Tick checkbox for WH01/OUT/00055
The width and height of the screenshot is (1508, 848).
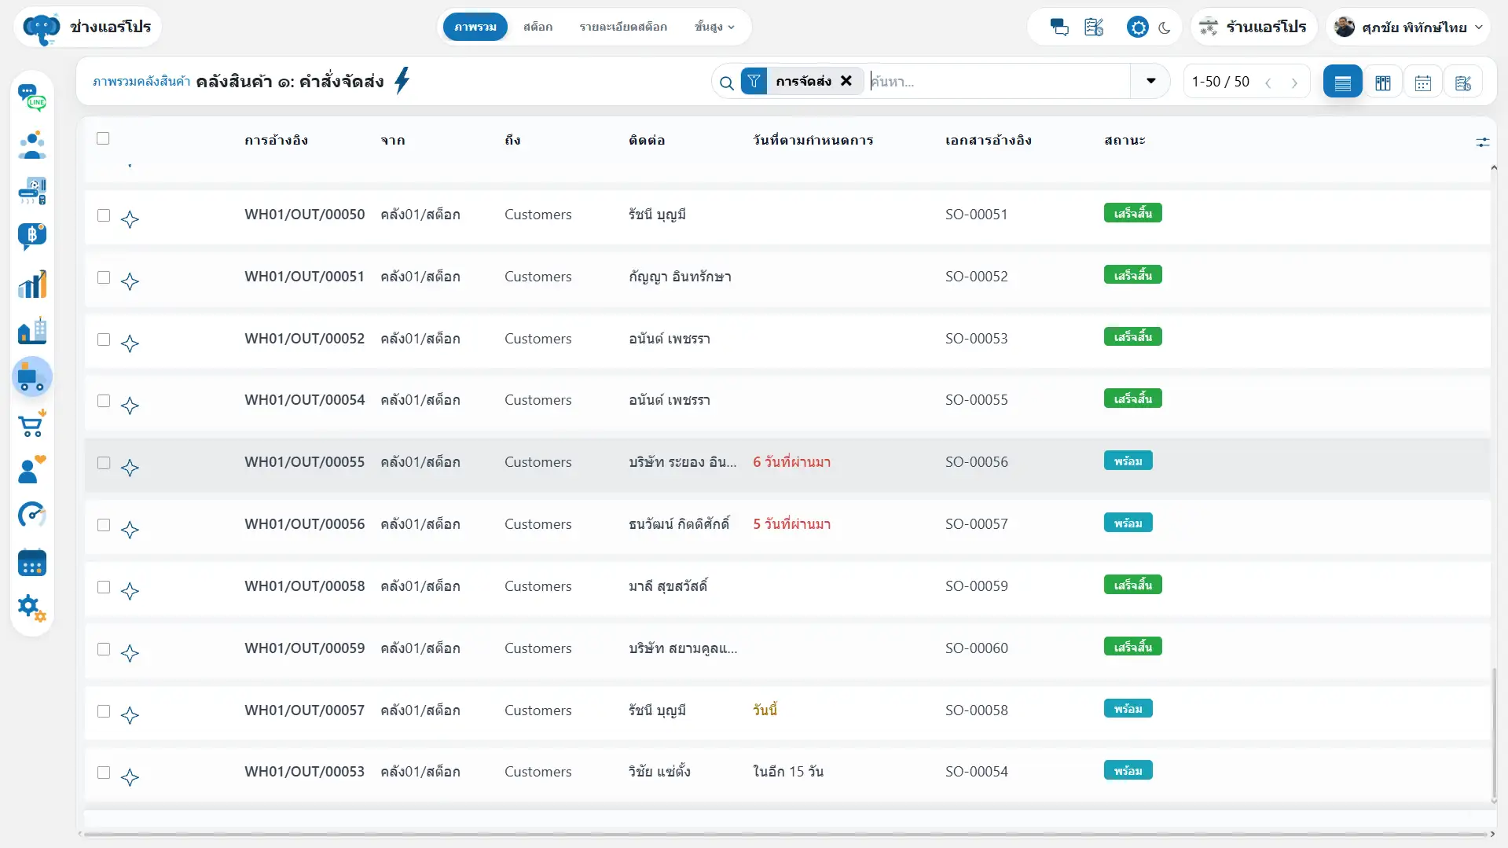104,463
